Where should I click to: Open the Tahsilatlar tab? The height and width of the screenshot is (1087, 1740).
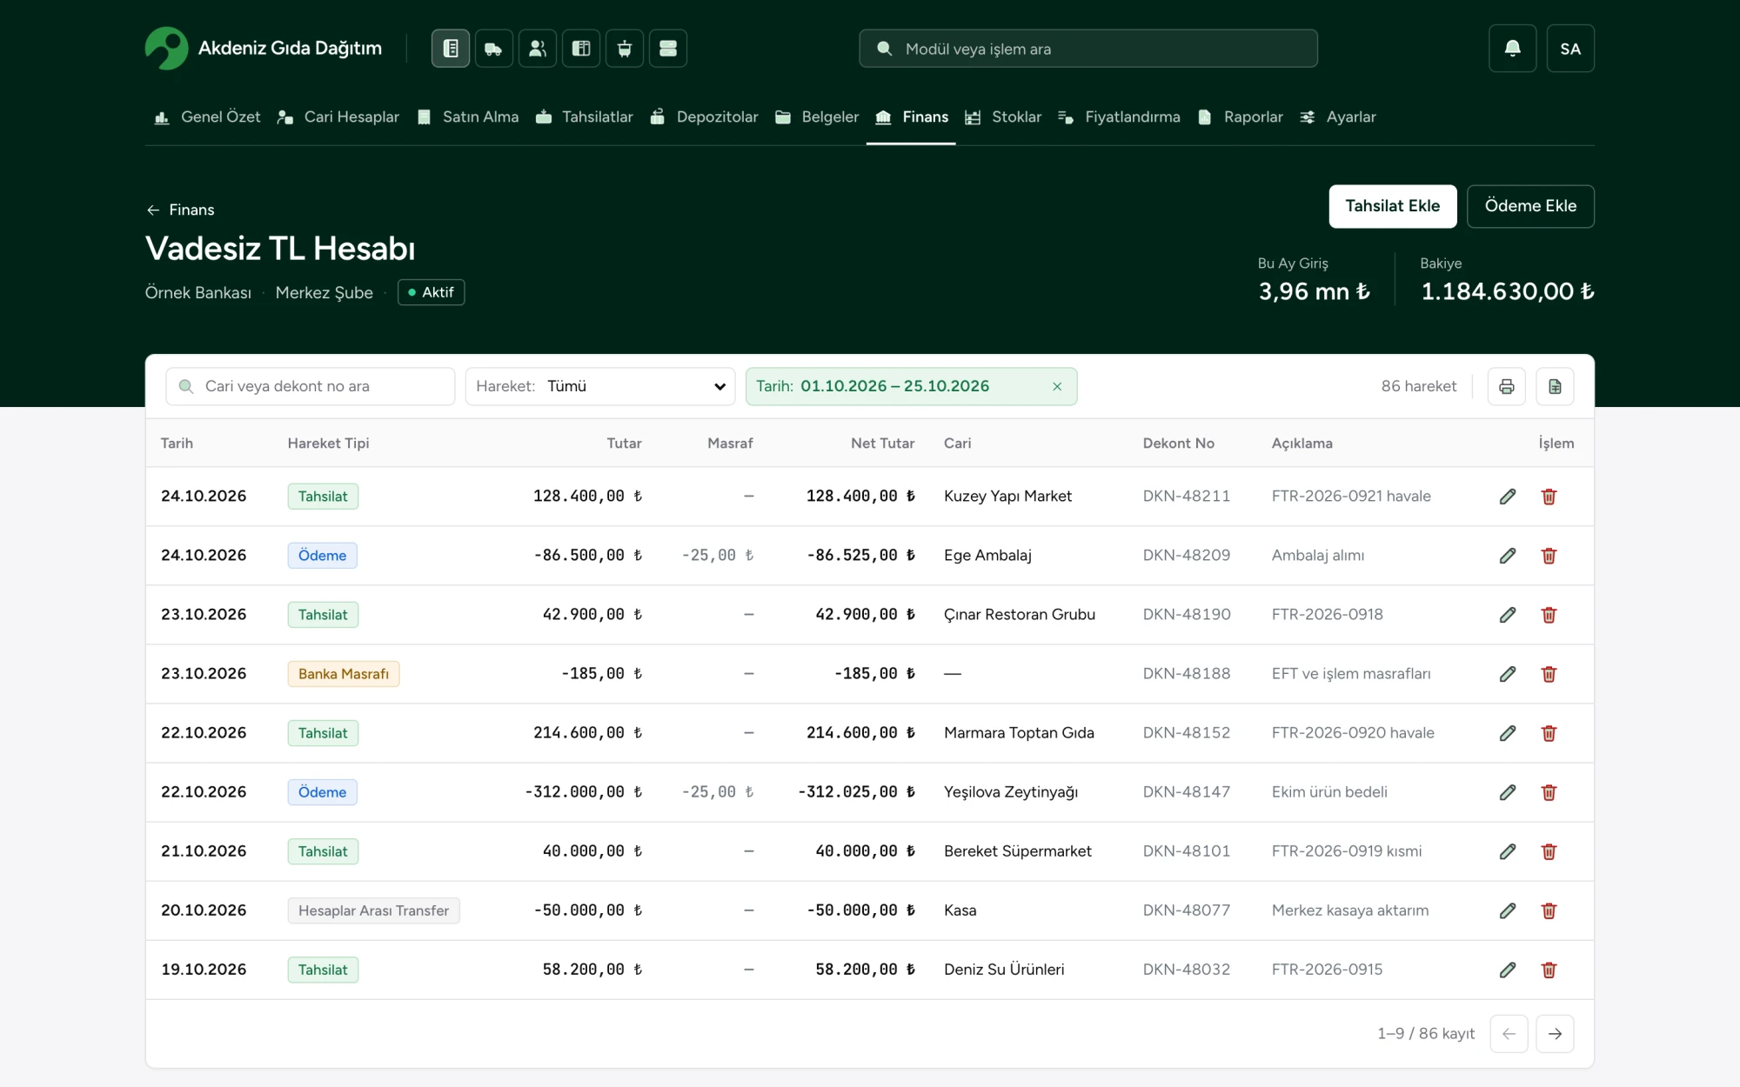[x=585, y=117]
